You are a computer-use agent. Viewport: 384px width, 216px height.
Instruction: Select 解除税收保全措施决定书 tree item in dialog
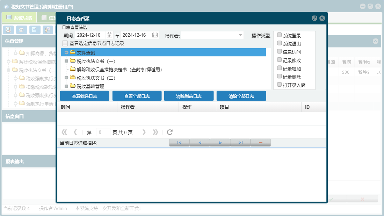[119, 70]
